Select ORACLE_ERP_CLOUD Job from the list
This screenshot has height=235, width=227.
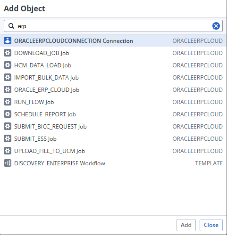coord(113,89)
